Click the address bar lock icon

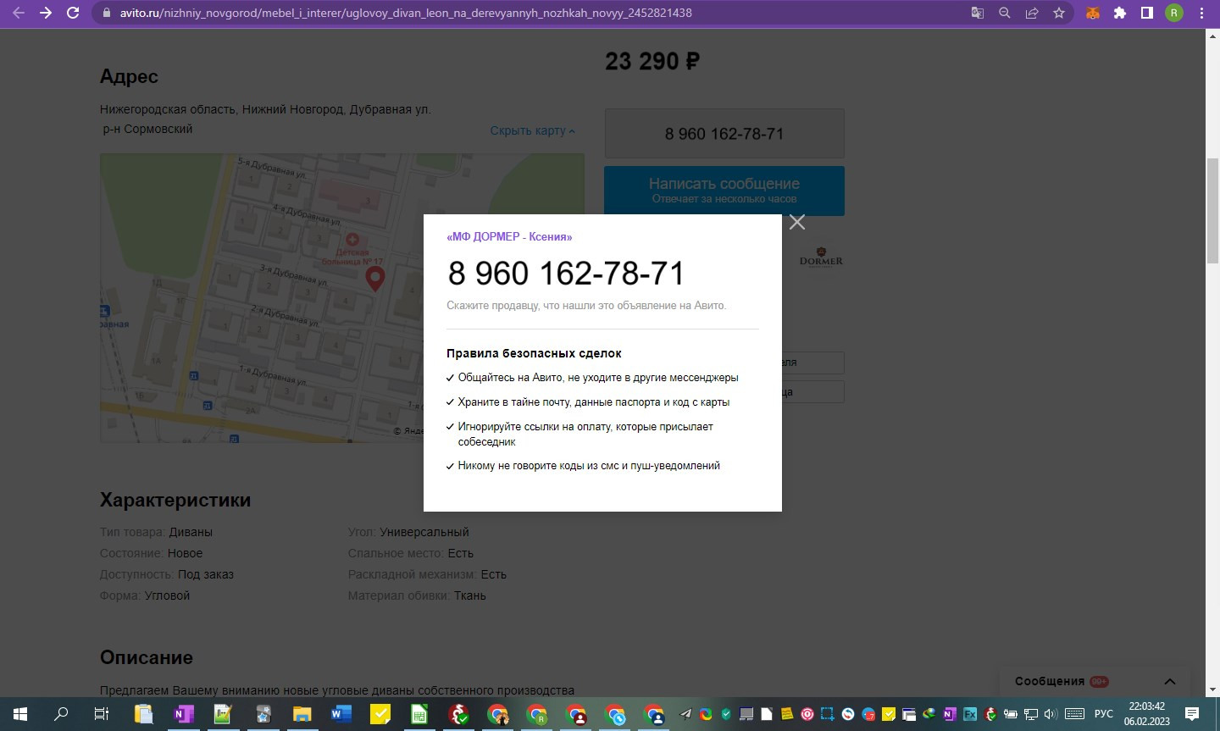coord(106,14)
